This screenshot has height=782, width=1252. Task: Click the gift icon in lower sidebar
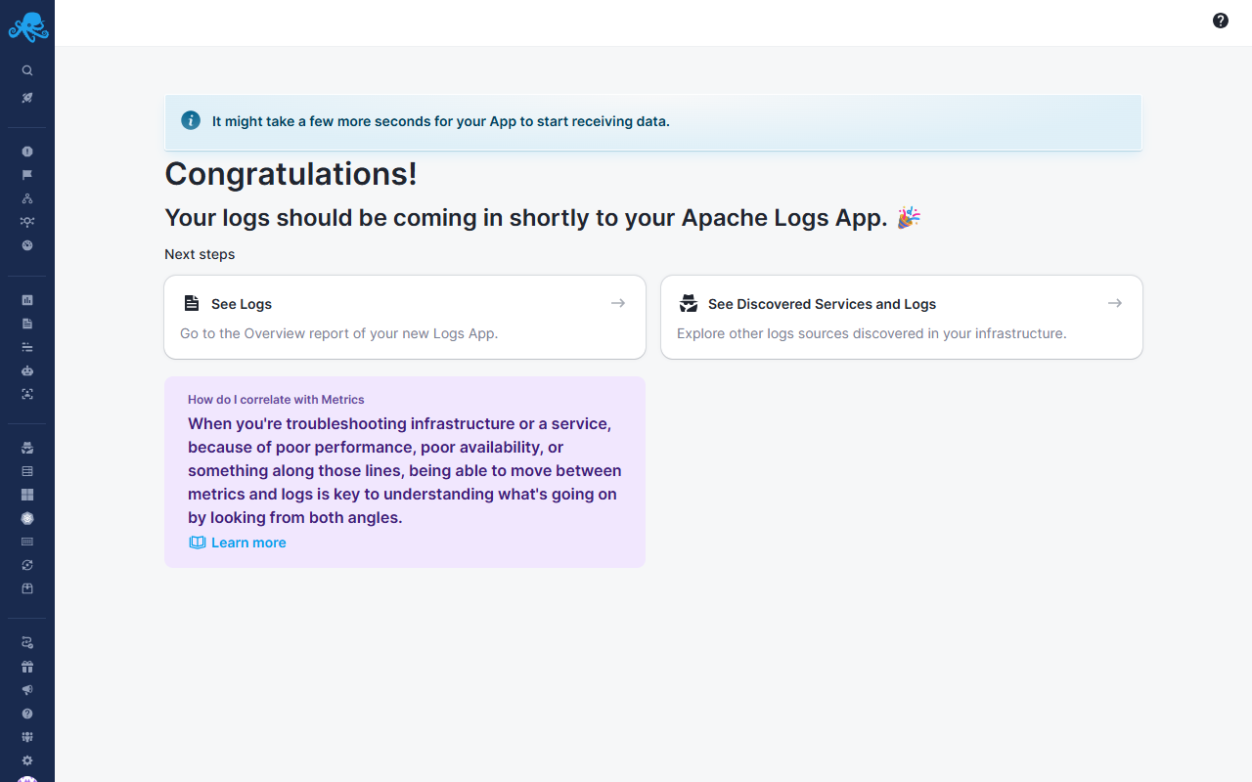[27, 666]
